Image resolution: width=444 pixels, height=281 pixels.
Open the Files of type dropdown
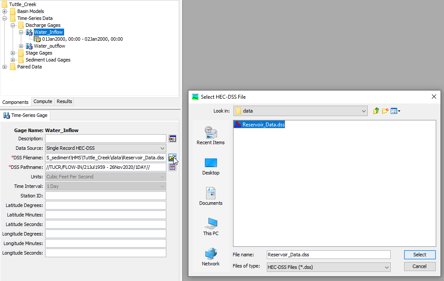point(328,267)
